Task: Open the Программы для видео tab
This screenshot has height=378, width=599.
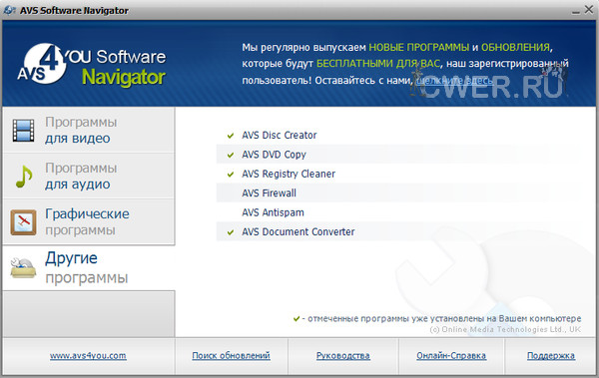Action: [89, 131]
